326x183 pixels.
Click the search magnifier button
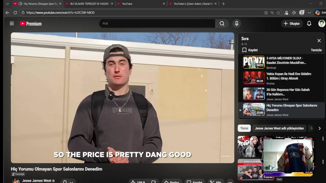pos(222,23)
